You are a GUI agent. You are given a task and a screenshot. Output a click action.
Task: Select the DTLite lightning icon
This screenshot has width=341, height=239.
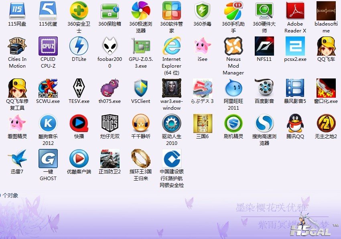[x=79, y=46]
